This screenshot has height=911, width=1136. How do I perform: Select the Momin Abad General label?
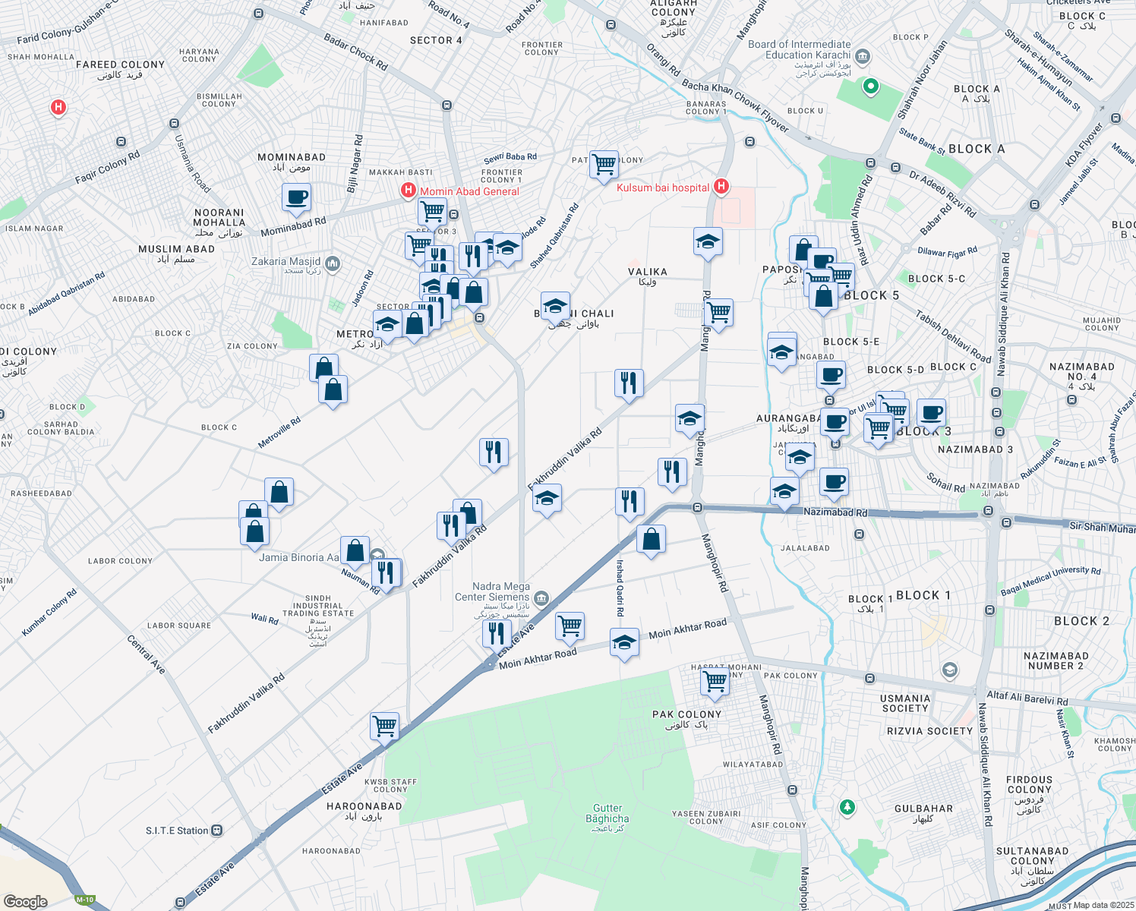pos(469,191)
